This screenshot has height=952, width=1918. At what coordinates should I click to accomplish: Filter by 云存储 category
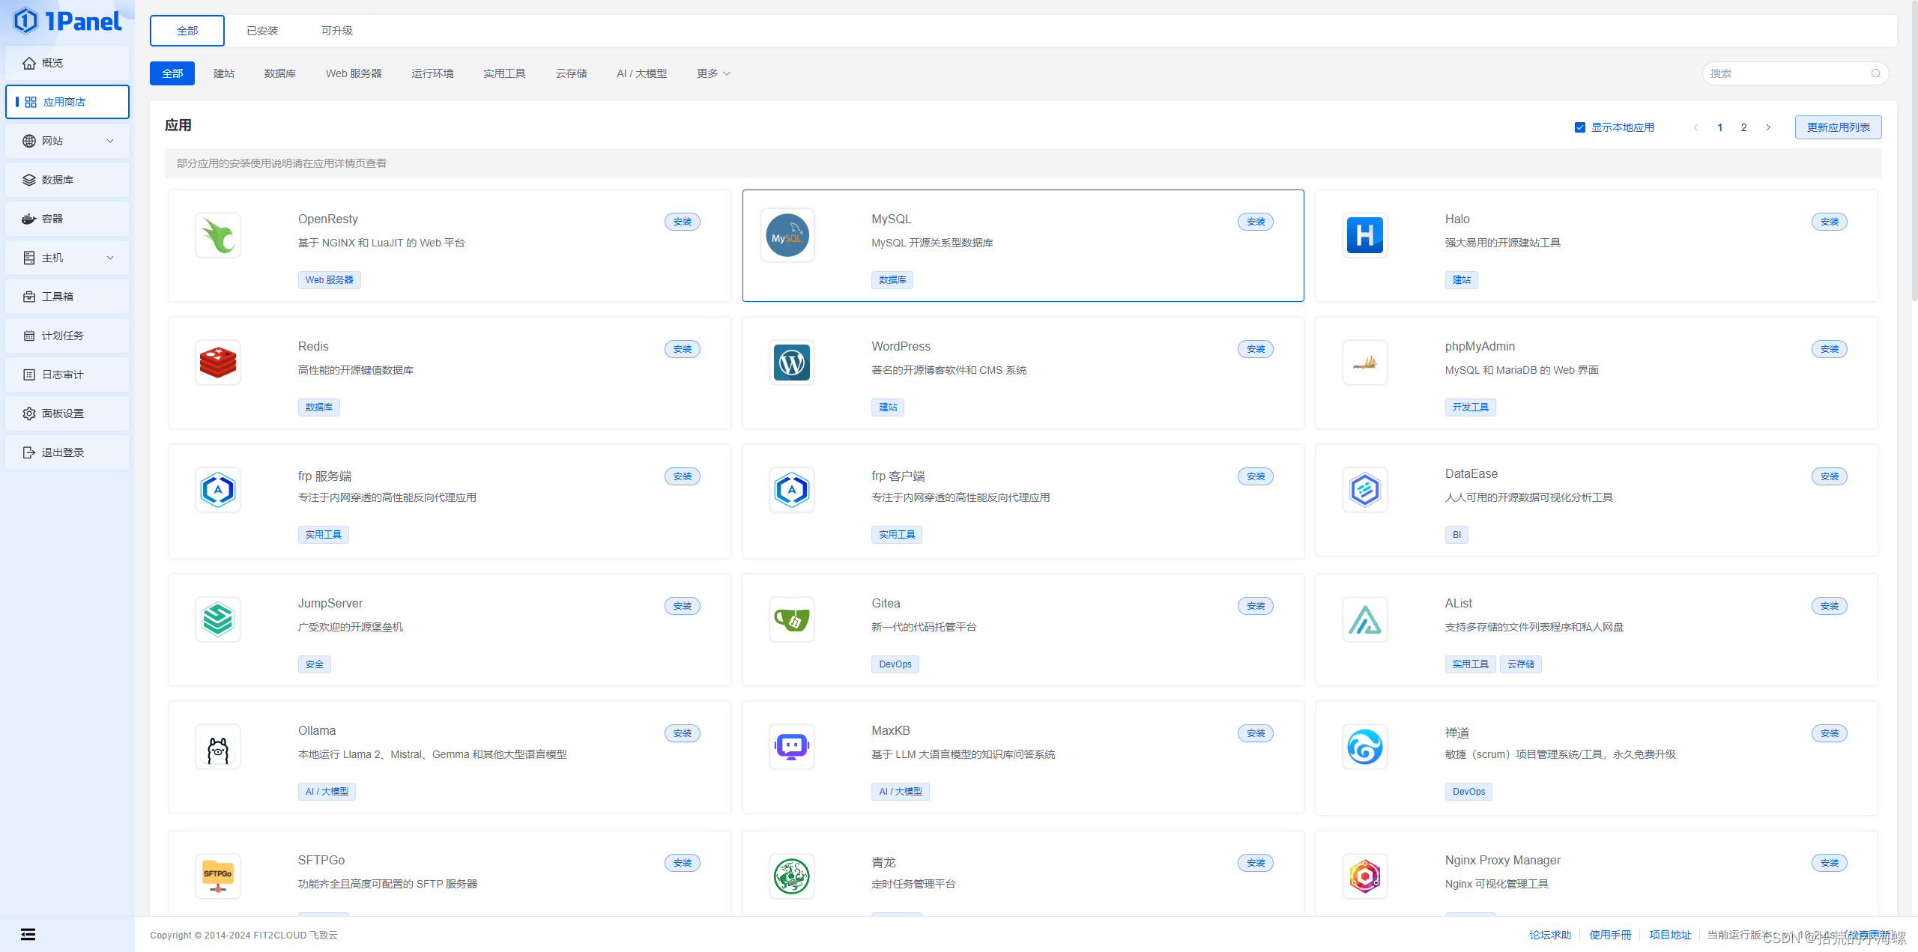[x=571, y=73]
